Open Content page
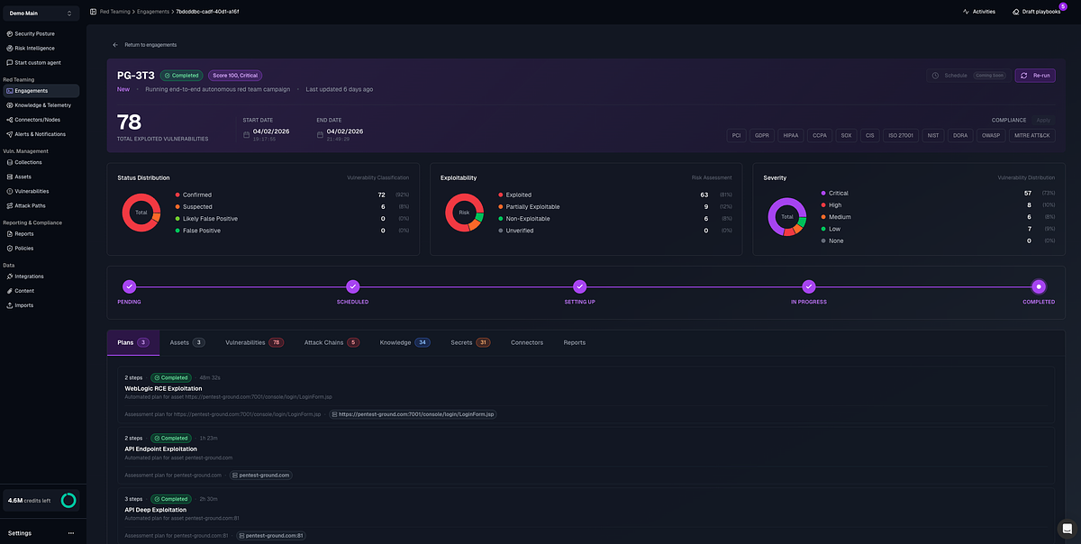Viewport: 1081px width, 544px height. coord(24,291)
